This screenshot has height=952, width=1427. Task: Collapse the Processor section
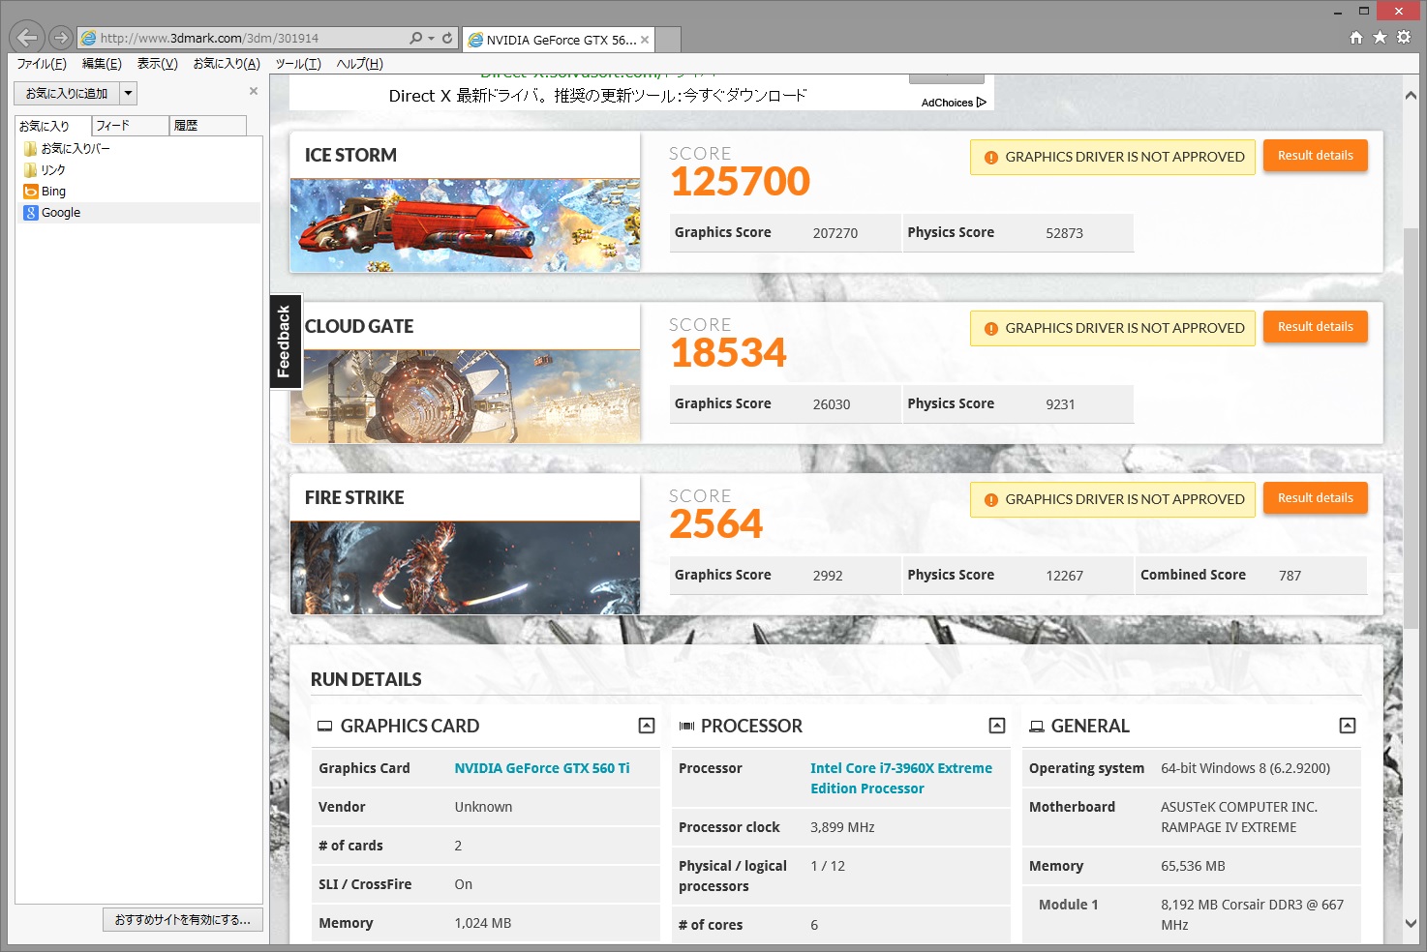[x=996, y=726]
